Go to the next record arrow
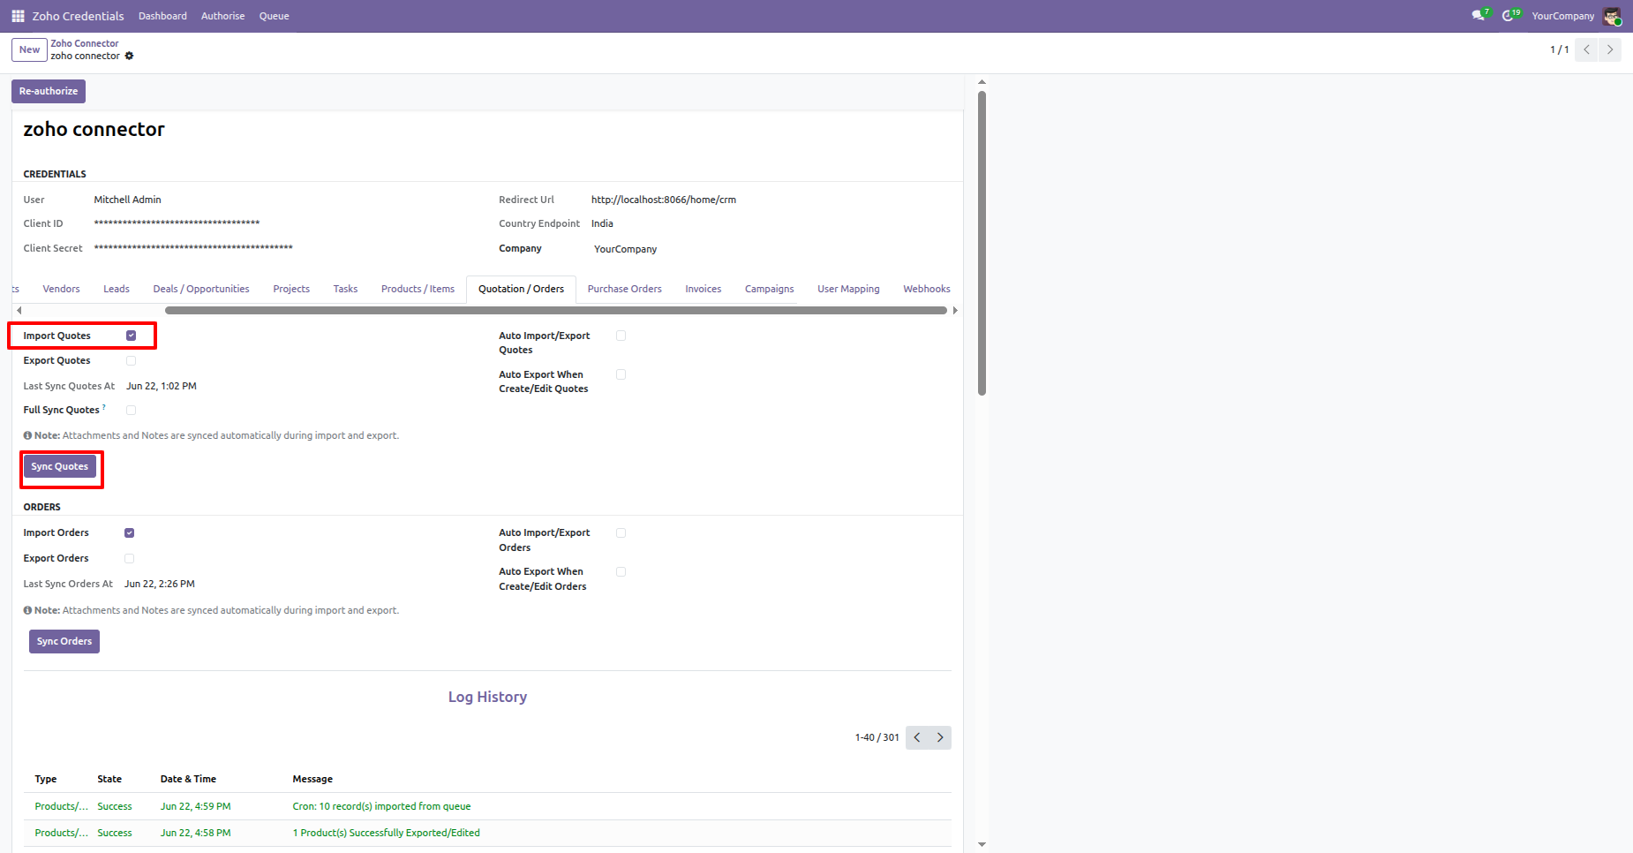Viewport: 1633px width, 853px height. [x=1610, y=49]
